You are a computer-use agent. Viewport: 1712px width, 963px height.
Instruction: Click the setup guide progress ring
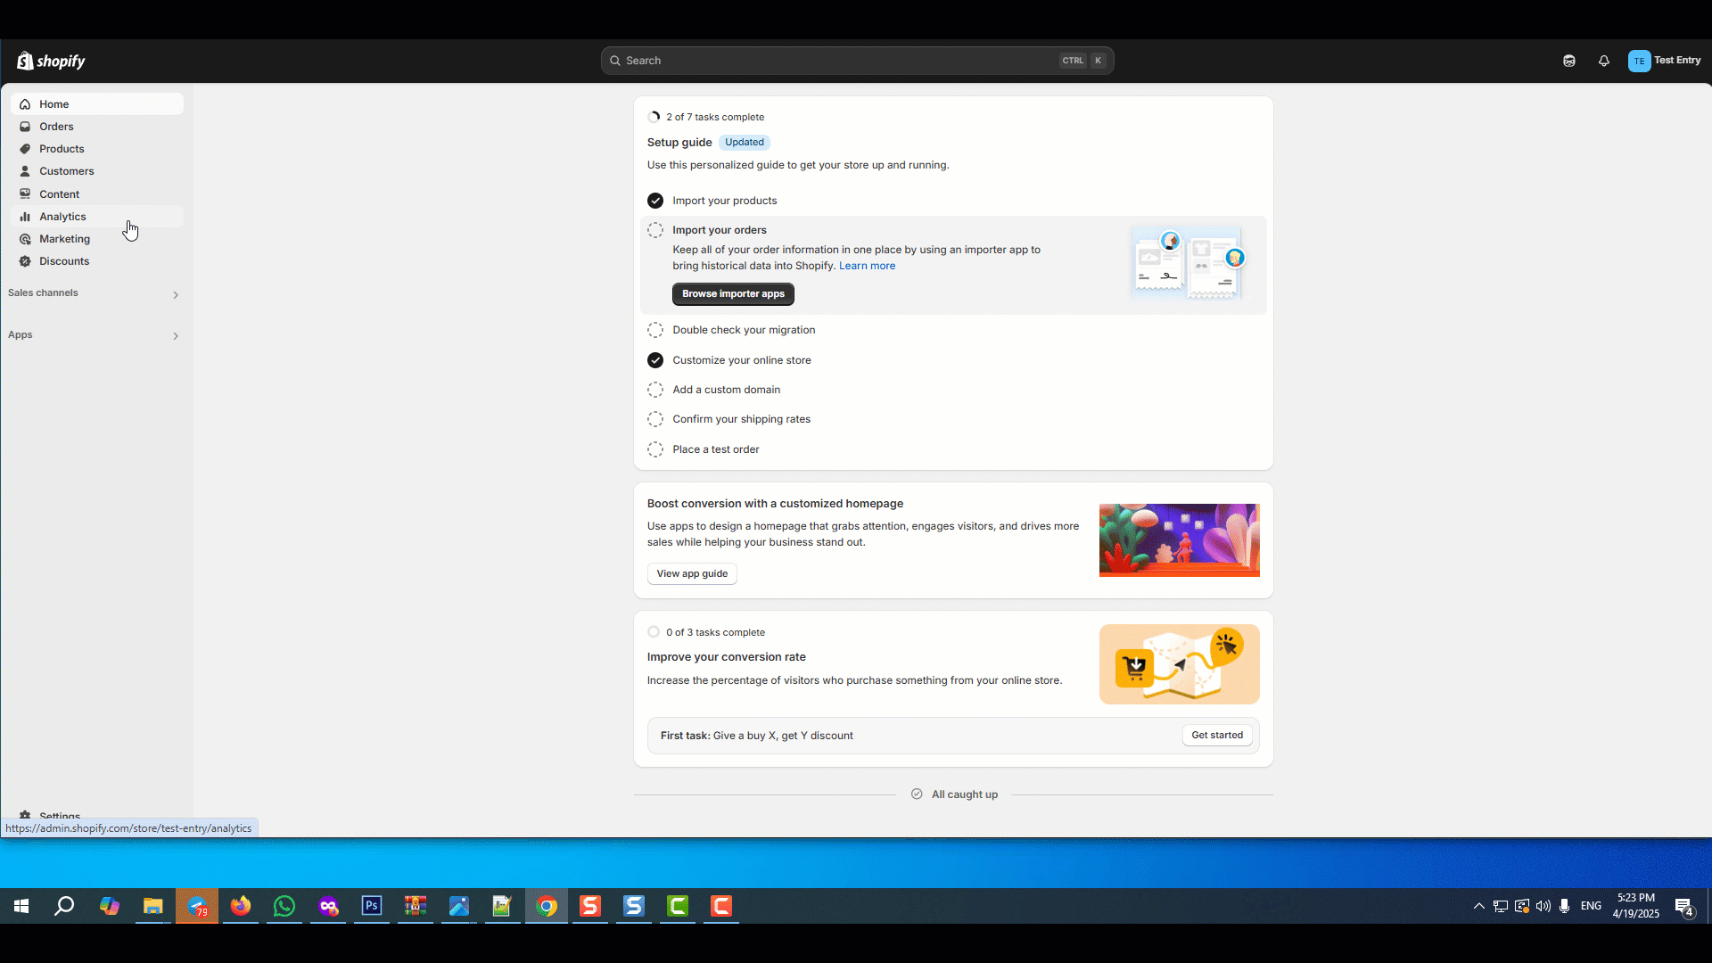[x=654, y=117]
